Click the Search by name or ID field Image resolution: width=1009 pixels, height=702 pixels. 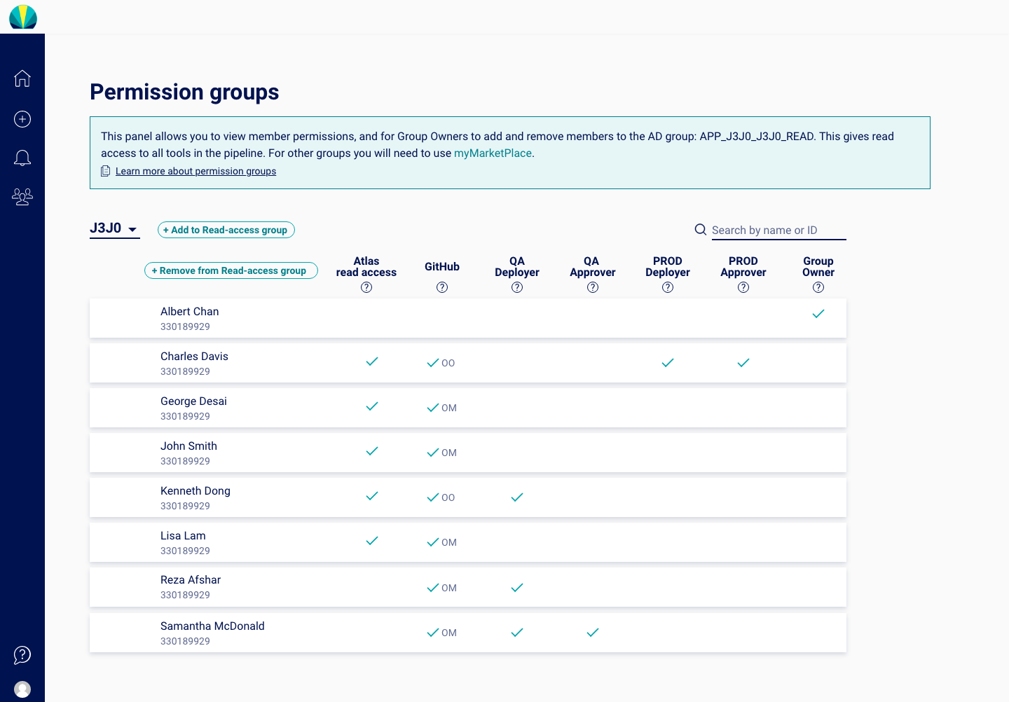click(778, 230)
